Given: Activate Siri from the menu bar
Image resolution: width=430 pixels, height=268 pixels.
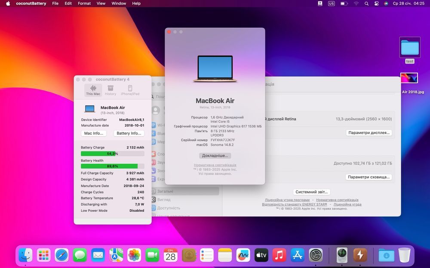Looking at the screenshot, I should (386, 3).
